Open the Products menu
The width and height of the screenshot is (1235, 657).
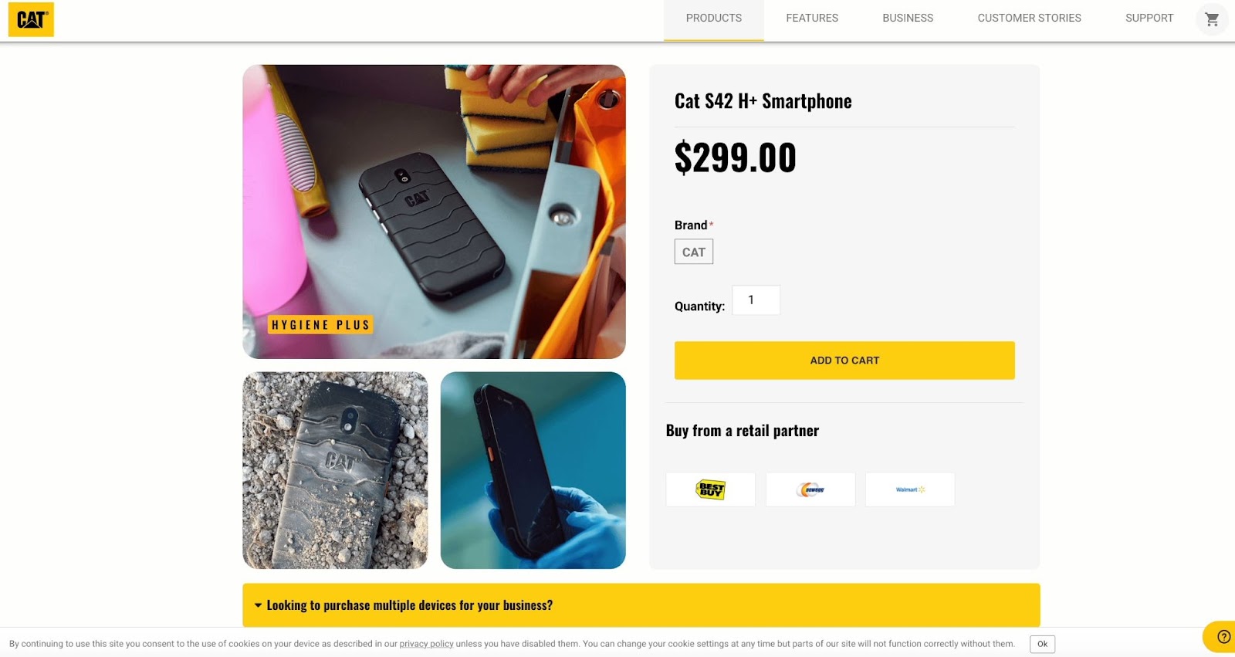point(714,19)
